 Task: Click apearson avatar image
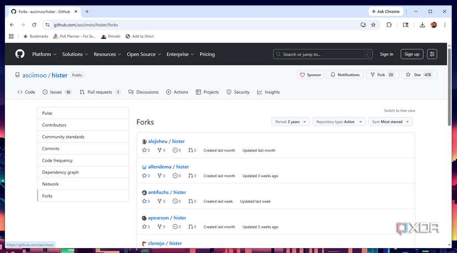pos(144,218)
